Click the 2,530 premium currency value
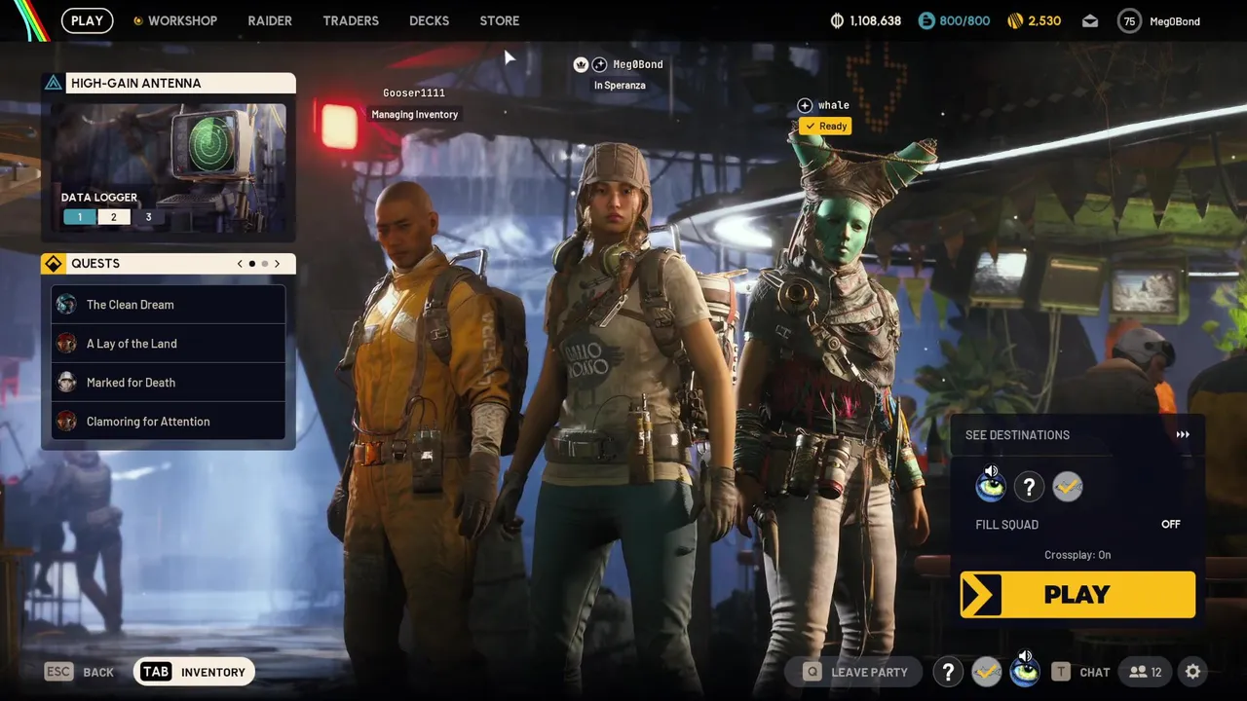Viewport: 1247px width, 701px height. pyautogui.click(x=1044, y=20)
